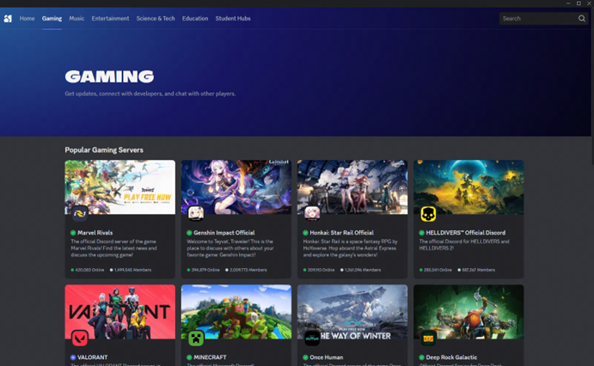Click Once Human verified badge icon
Screen dimensions: 594x366
305,357
